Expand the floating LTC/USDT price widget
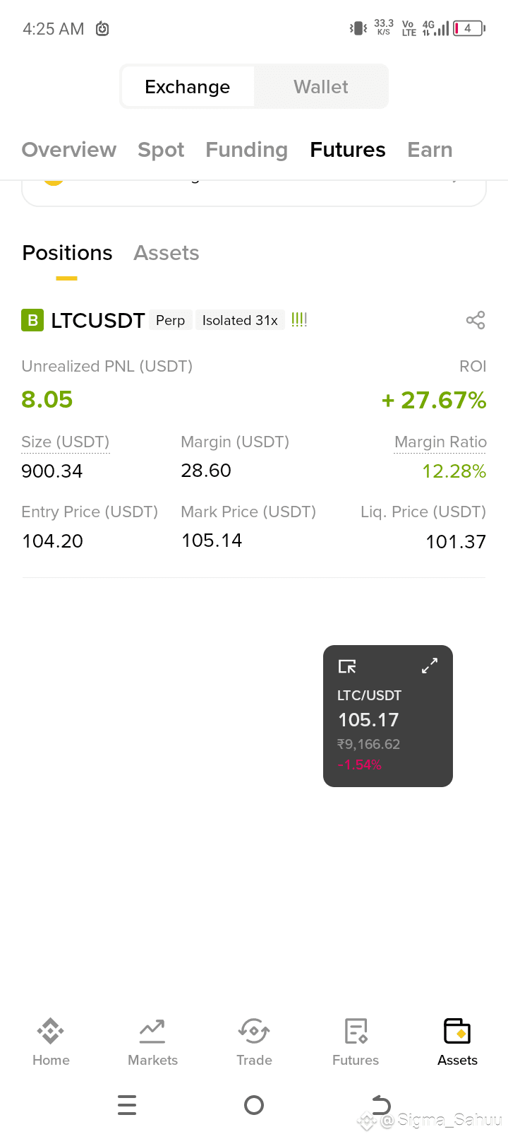This screenshot has width=508, height=1139. (x=430, y=666)
